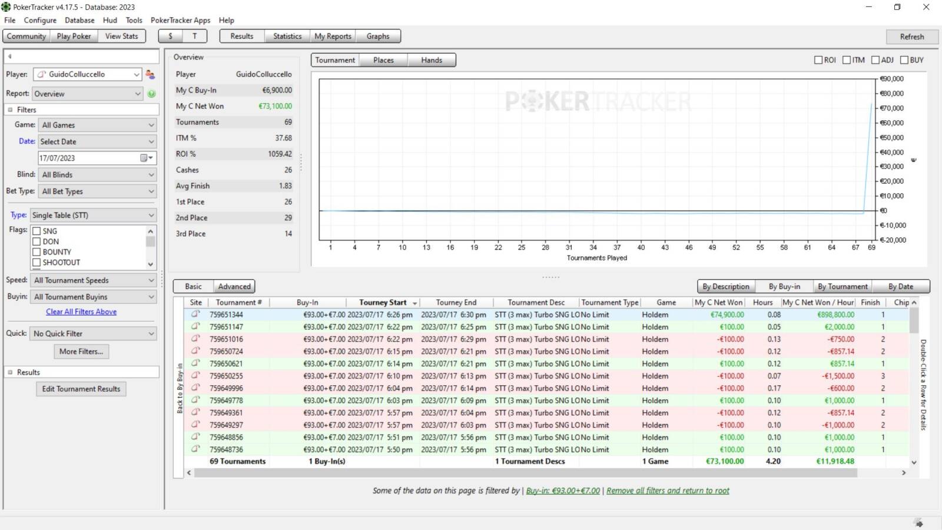Screen dimensions: 942x530
Task: Enable the BUY graph checkbox
Action: point(904,60)
